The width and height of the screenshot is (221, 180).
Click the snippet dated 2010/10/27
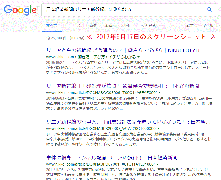[129, 68]
